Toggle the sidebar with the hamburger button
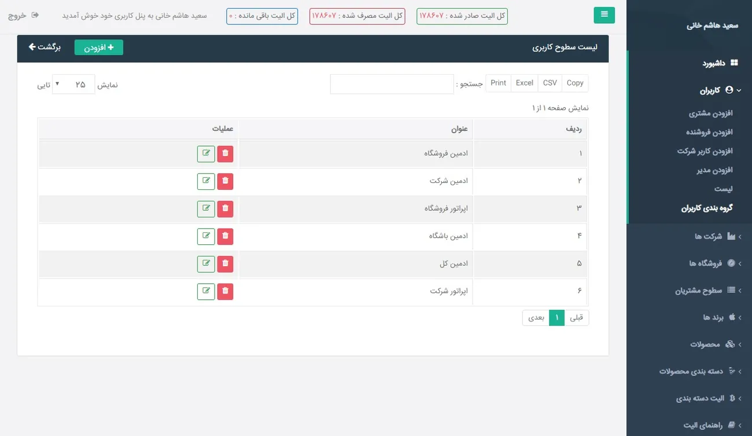Image resolution: width=752 pixels, height=436 pixels. [604, 14]
